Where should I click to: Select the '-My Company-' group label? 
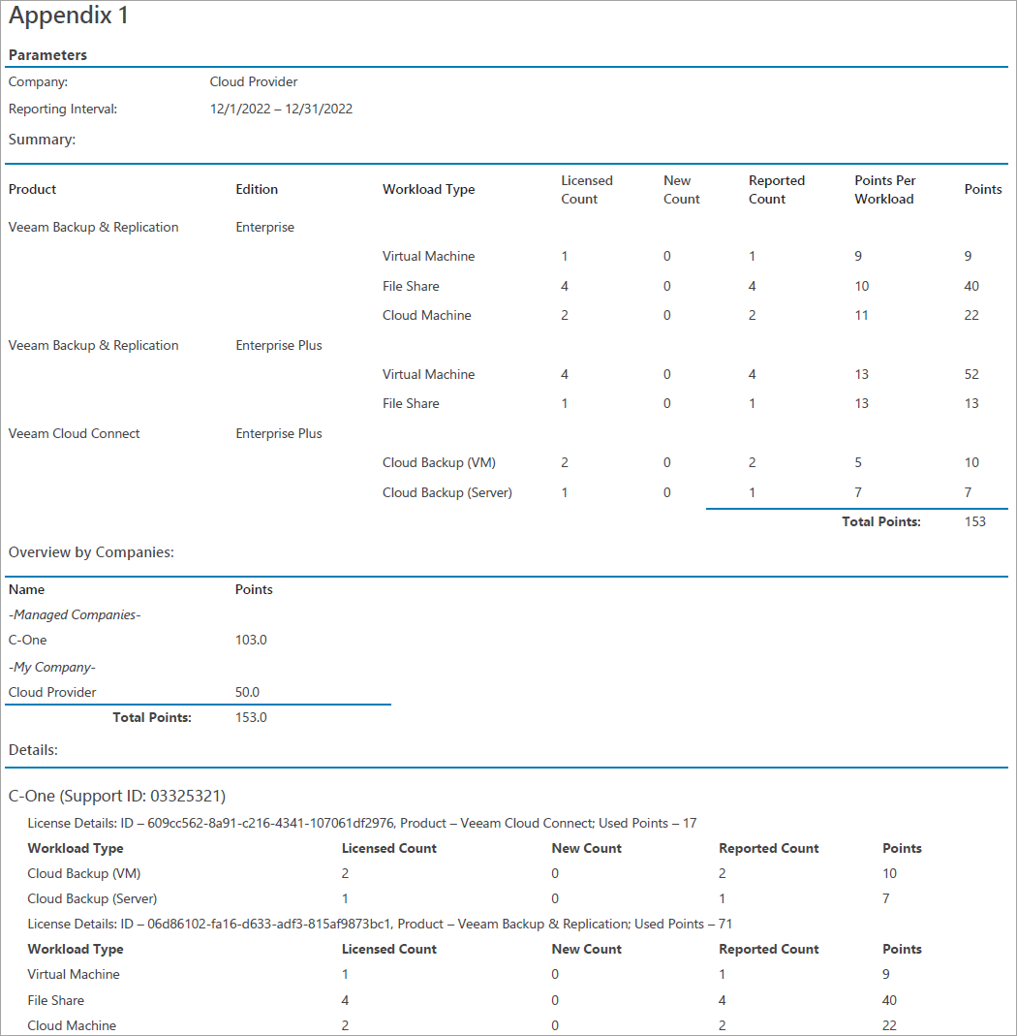pyautogui.click(x=52, y=668)
